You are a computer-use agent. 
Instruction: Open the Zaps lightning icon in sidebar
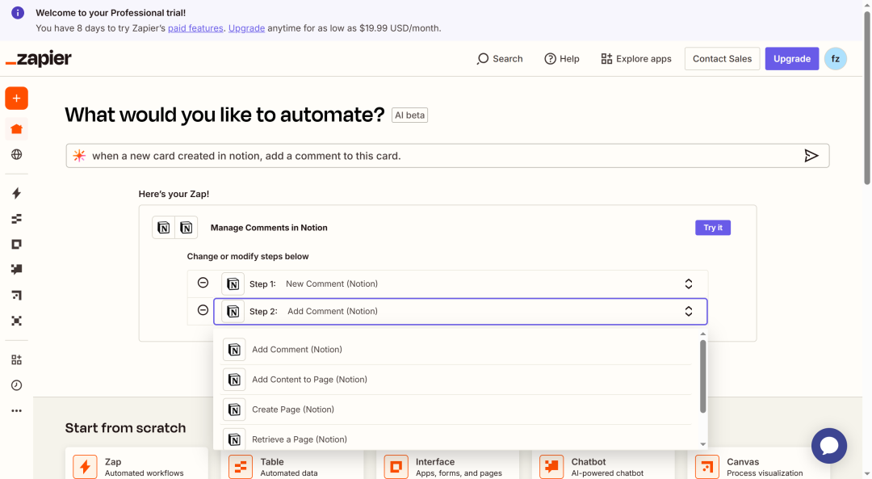(x=17, y=193)
